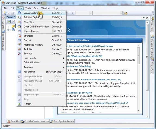
Task: Open the Help menu
Action: pyautogui.click(x=55, y=8)
